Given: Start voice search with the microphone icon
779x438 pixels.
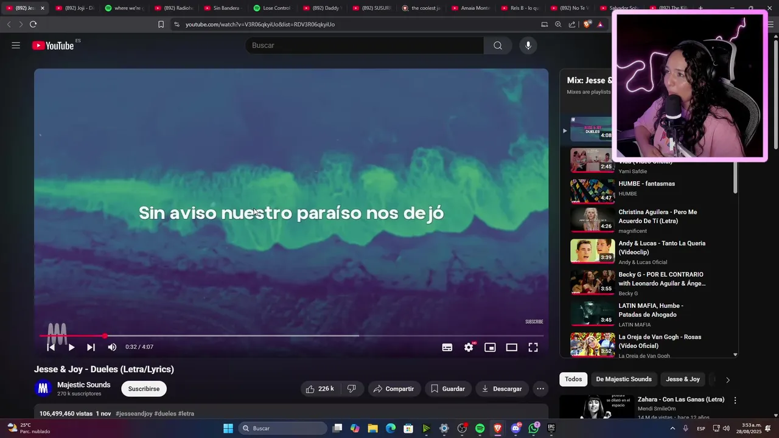Looking at the screenshot, I should coord(528,46).
